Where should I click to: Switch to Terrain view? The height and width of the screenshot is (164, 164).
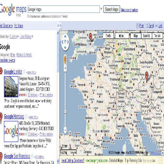pos(157,36)
